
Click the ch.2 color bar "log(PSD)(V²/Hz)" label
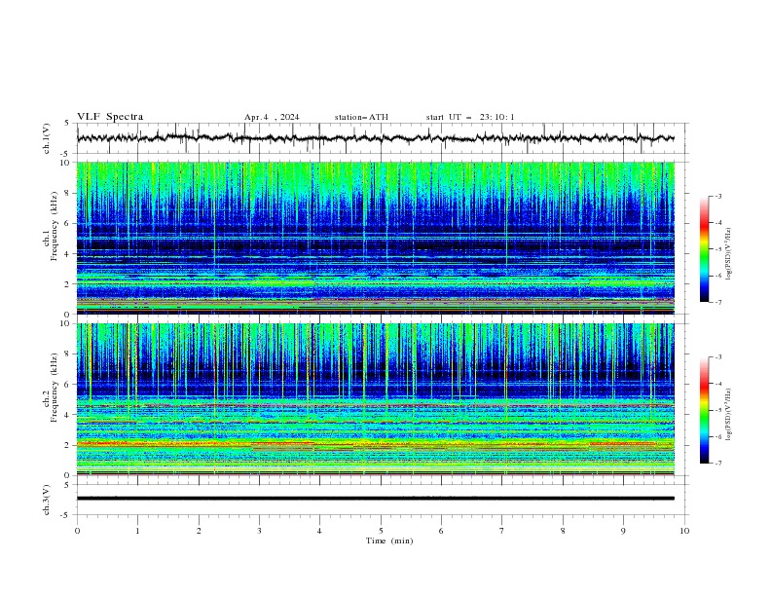[729, 414]
